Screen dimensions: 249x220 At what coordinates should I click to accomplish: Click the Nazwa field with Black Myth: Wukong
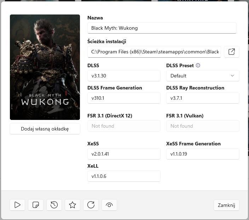pyautogui.click(x=162, y=28)
